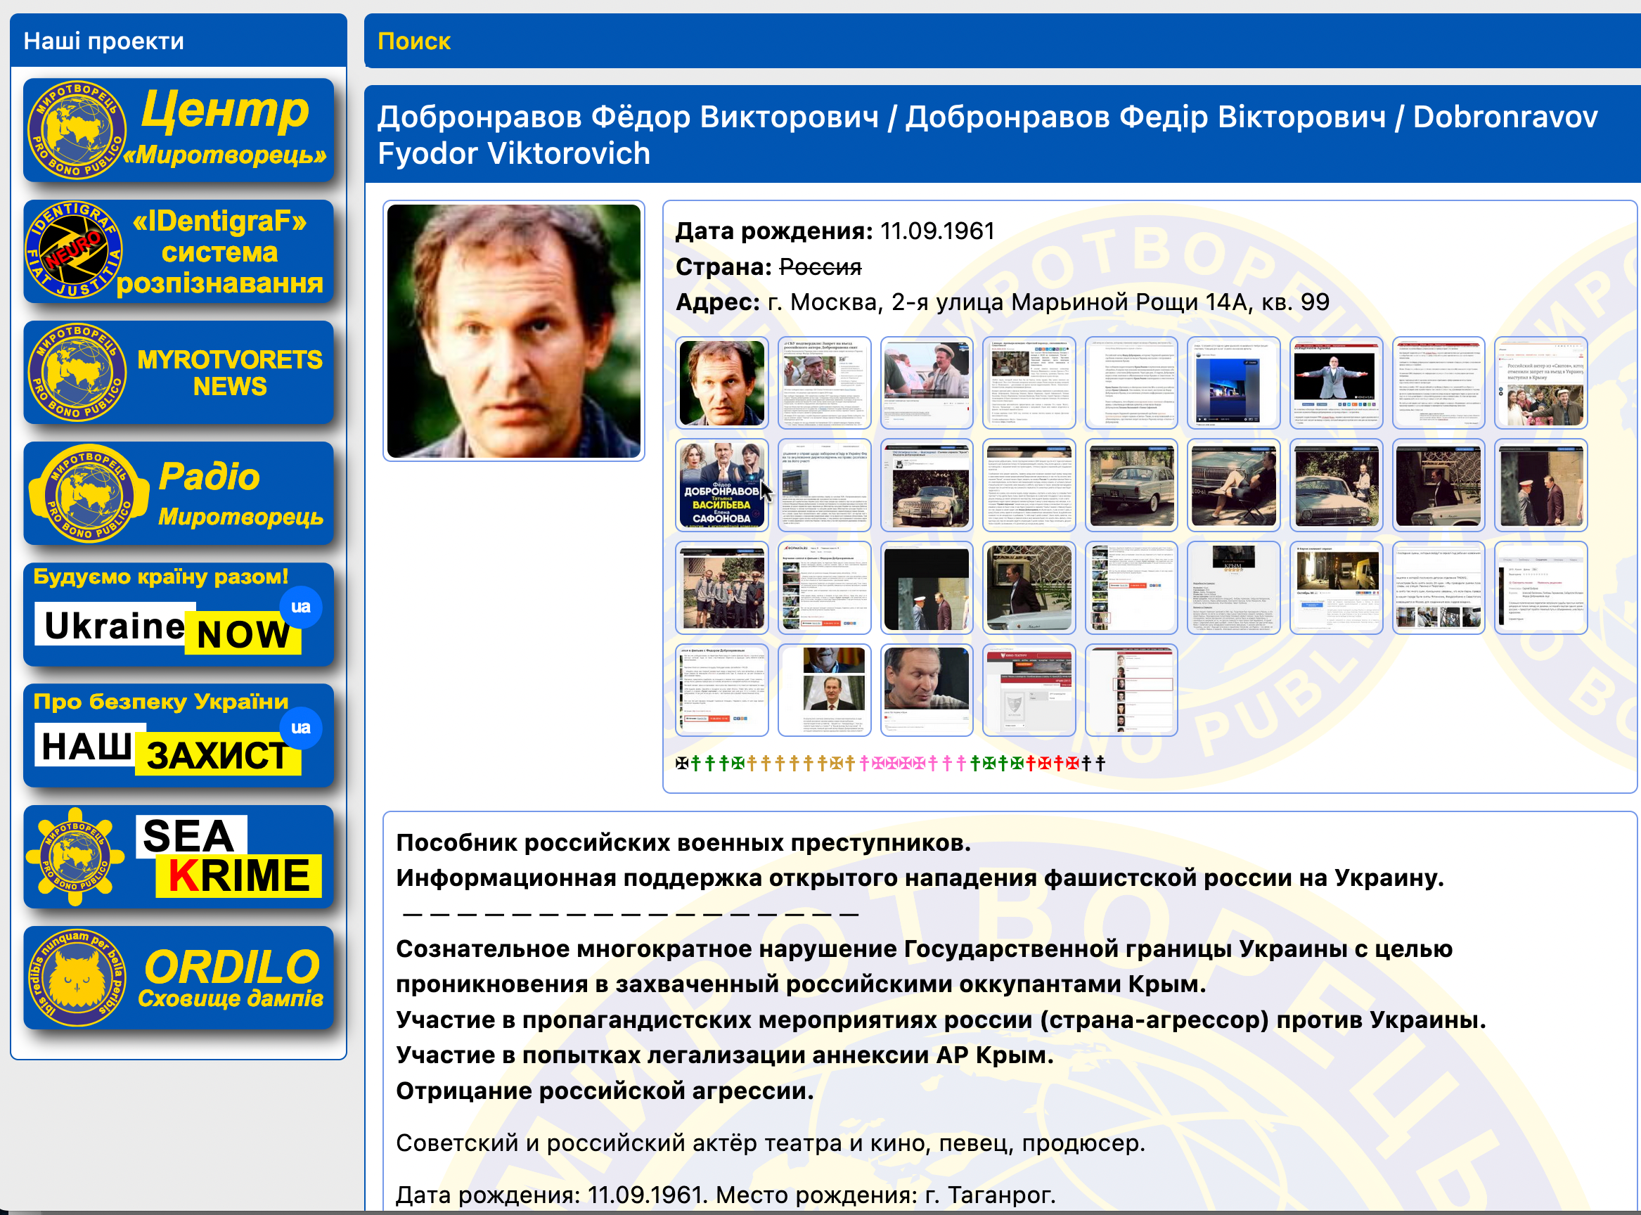The image size is (1641, 1215).
Task: Open the SEA KRIME banner
Action: (x=179, y=857)
